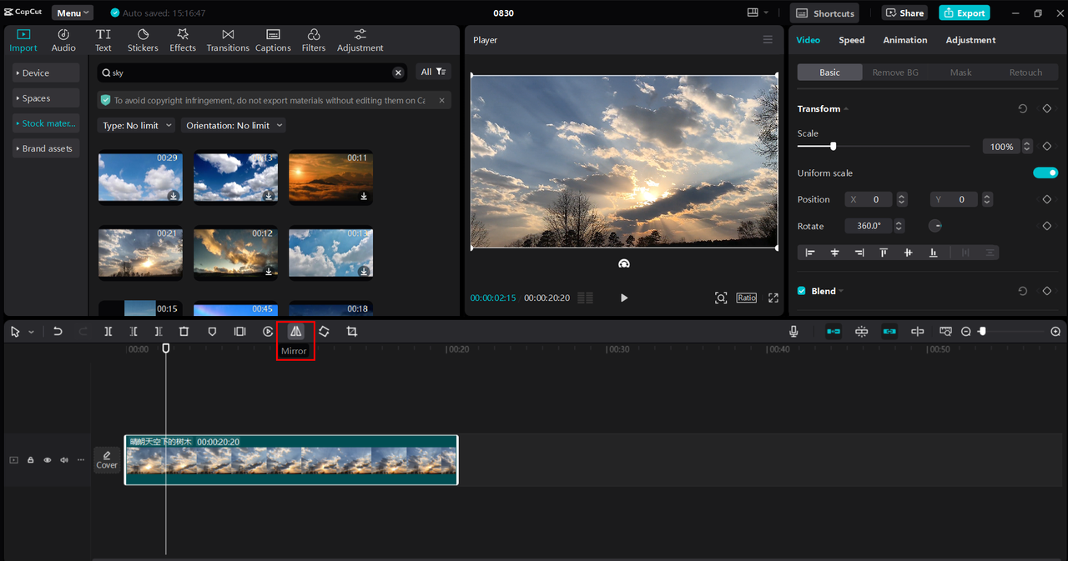This screenshot has width=1068, height=561.
Task: Click the Reverse playback icon in timeline toolbar
Action: [x=268, y=331]
